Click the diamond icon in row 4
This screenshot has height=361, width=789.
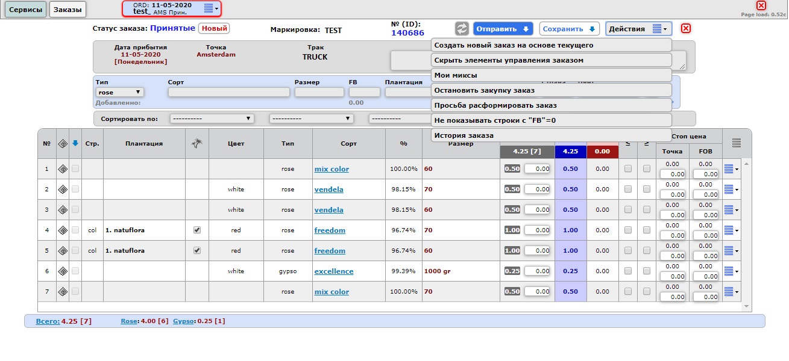point(62,230)
